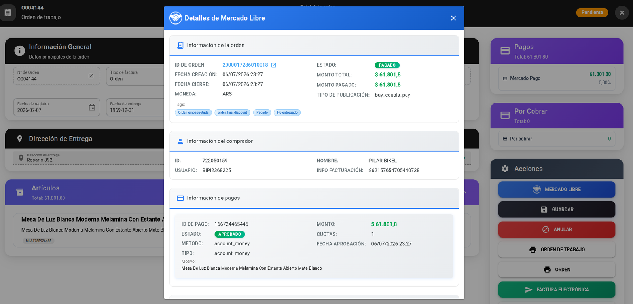Close the Detalles de Mercado Libre dialog

(x=453, y=18)
